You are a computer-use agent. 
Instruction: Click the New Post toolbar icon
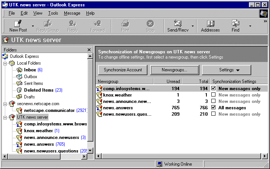(x=18, y=23)
